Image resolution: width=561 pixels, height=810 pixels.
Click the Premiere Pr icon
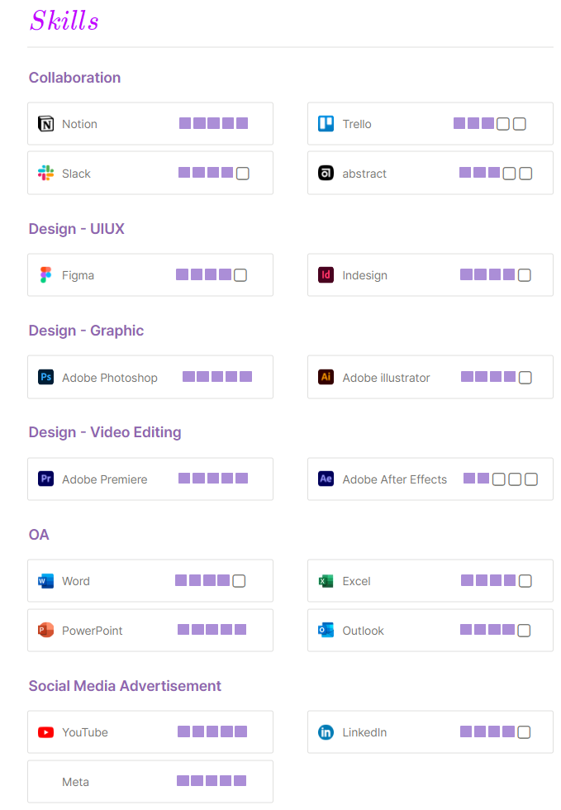click(x=46, y=479)
